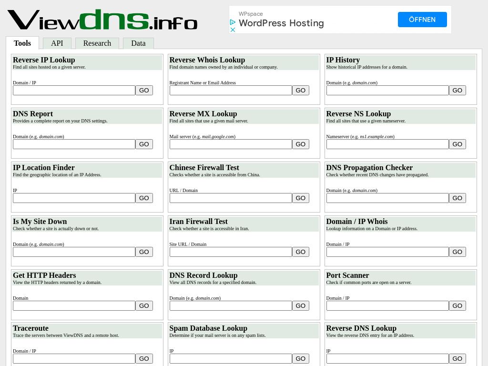Click GO for Reverse DNS Lookup

(457, 358)
